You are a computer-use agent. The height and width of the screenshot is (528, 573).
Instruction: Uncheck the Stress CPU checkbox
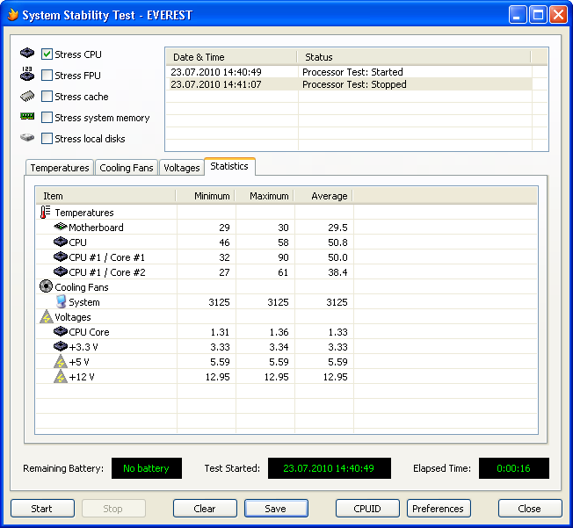click(x=47, y=54)
